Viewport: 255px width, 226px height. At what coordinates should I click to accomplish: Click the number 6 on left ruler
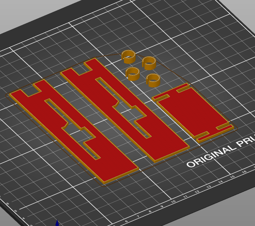pyautogui.click(x=8, y=204)
